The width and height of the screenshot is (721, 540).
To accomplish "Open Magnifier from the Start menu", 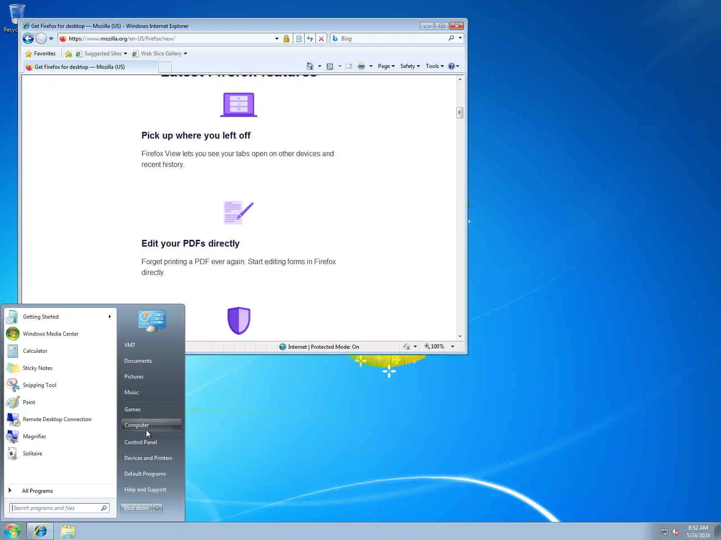I will (x=60, y=436).
